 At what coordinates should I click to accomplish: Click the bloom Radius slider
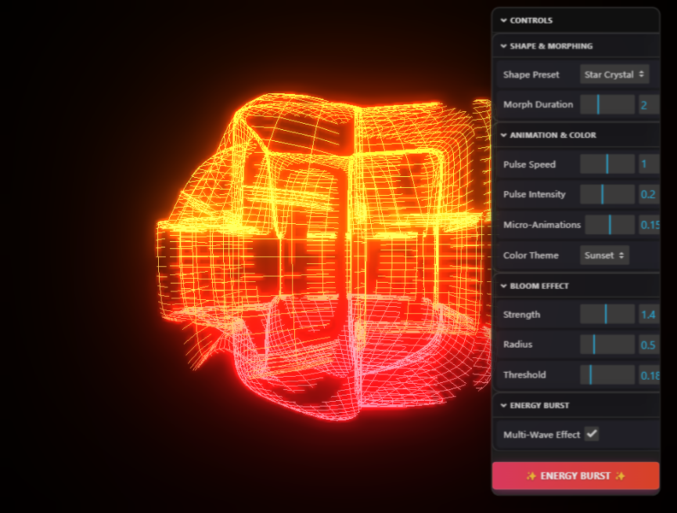coord(607,345)
